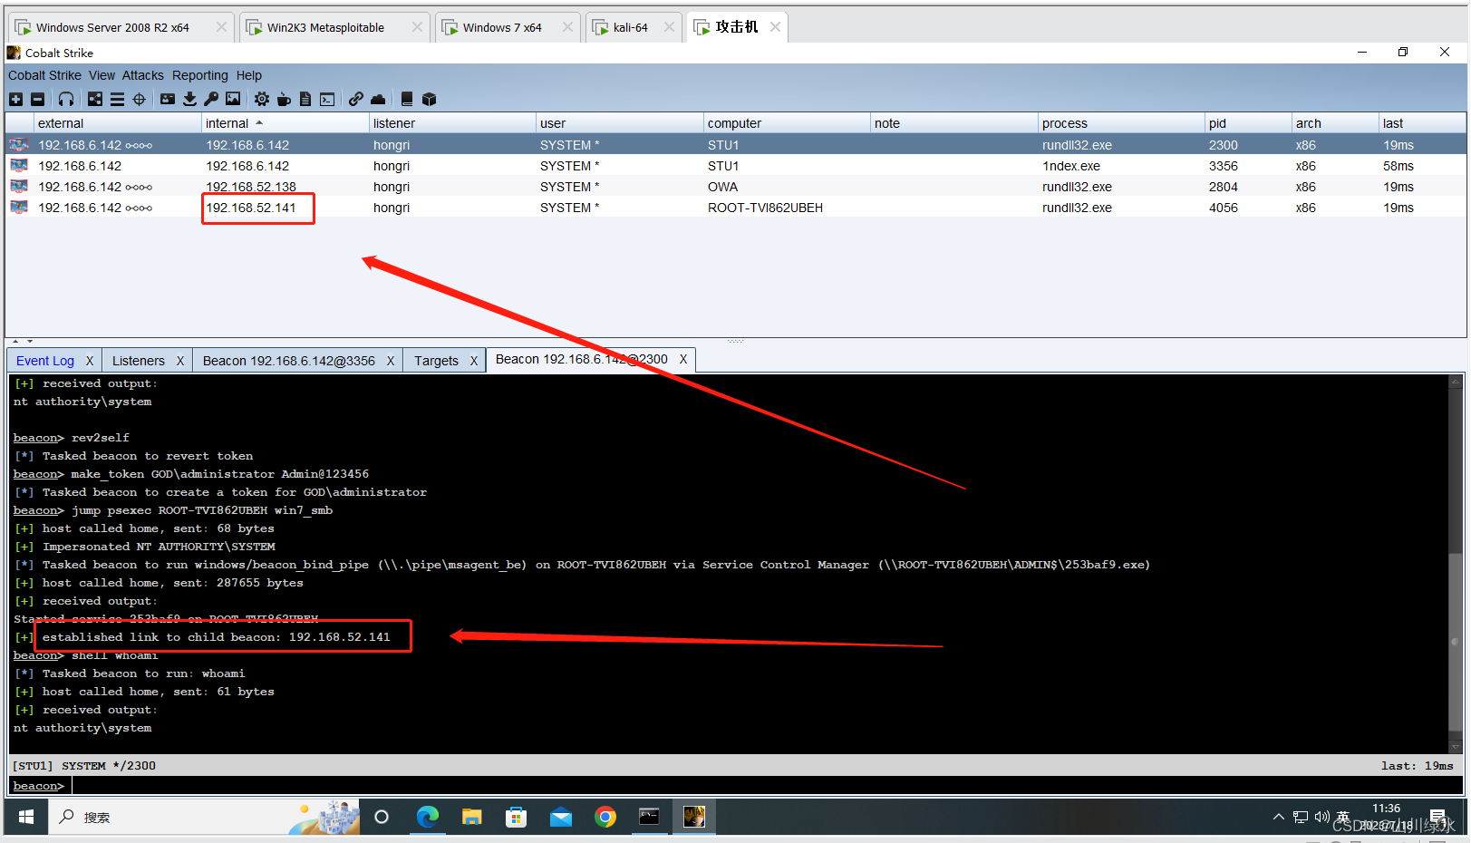Open the Help menu
Image resolution: width=1471 pixels, height=843 pixels.
[x=249, y=75]
